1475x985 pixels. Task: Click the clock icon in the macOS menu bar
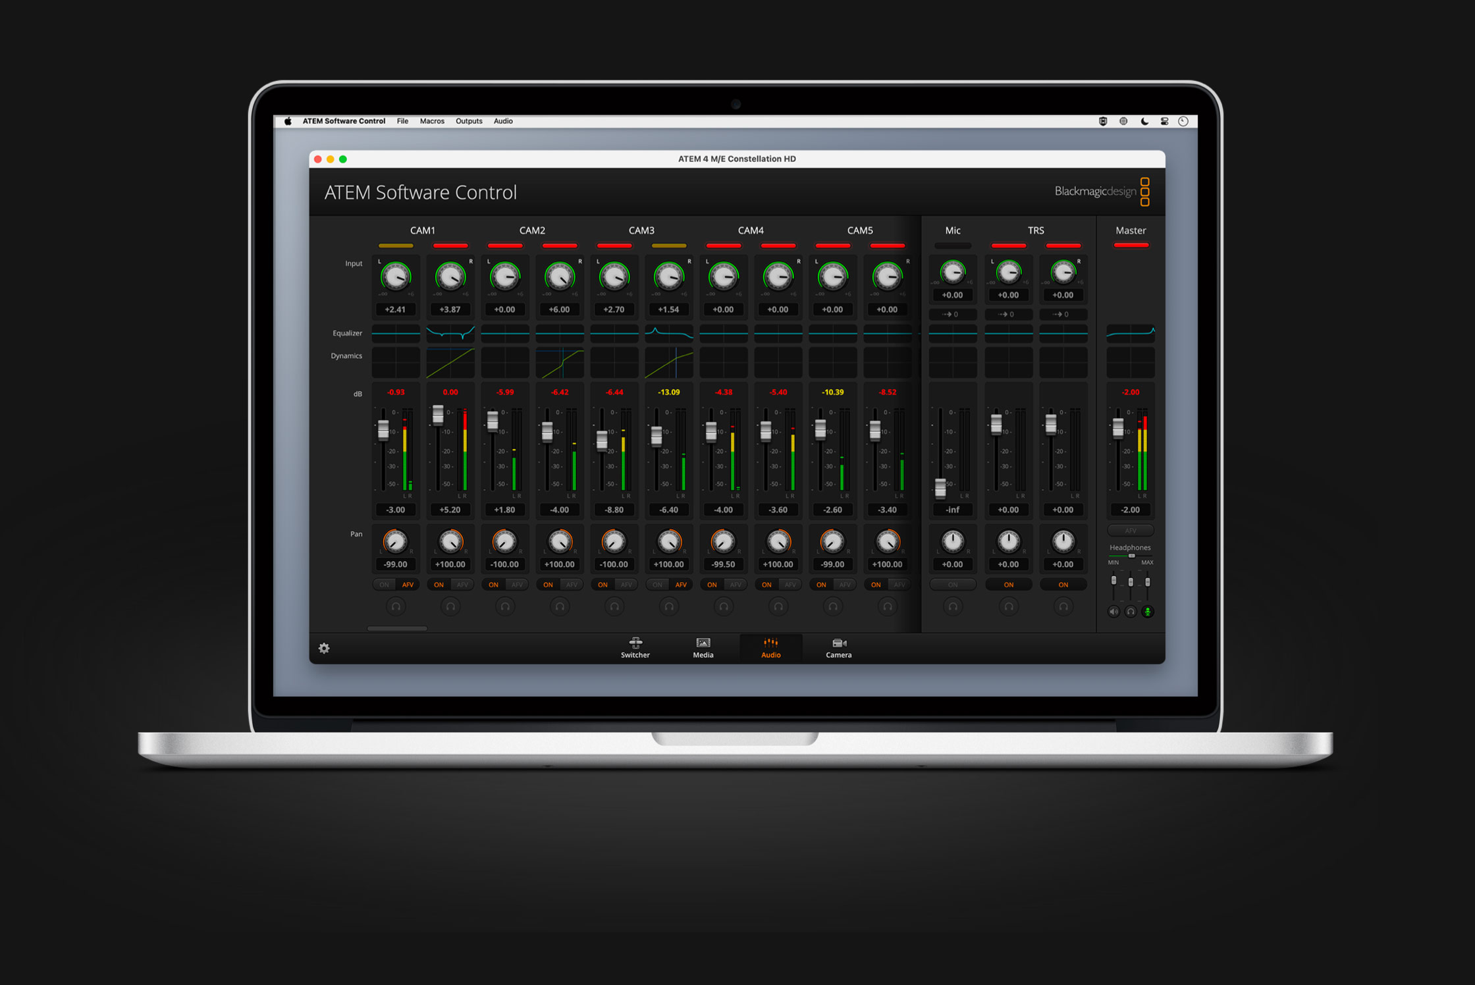coord(1183,121)
